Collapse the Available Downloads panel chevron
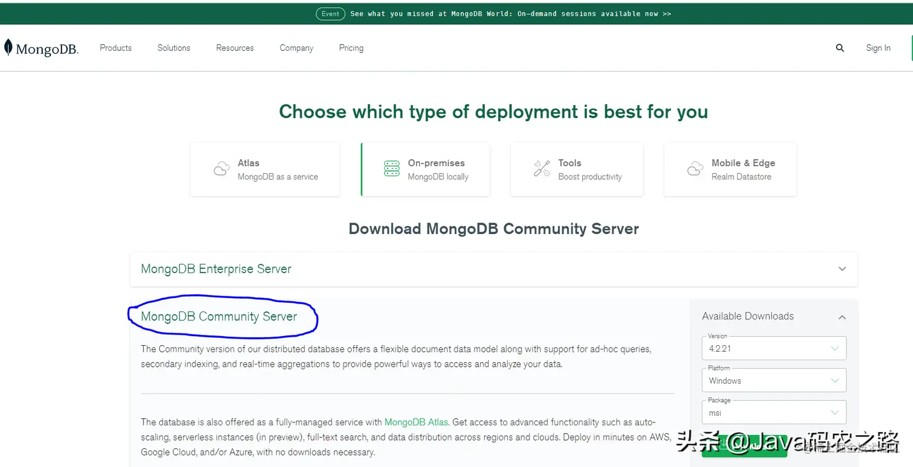Image resolution: width=913 pixels, height=467 pixels. pyautogui.click(x=842, y=317)
